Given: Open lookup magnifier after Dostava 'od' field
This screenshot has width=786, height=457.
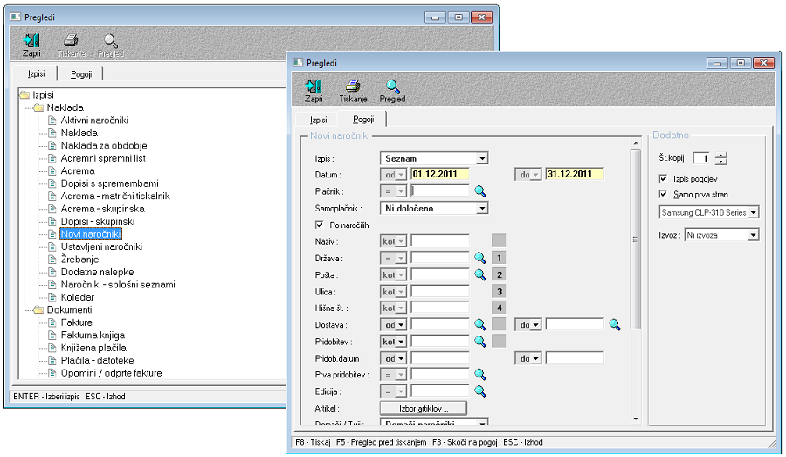Looking at the screenshot, I should pyautogui.click(x=479, y=324).
